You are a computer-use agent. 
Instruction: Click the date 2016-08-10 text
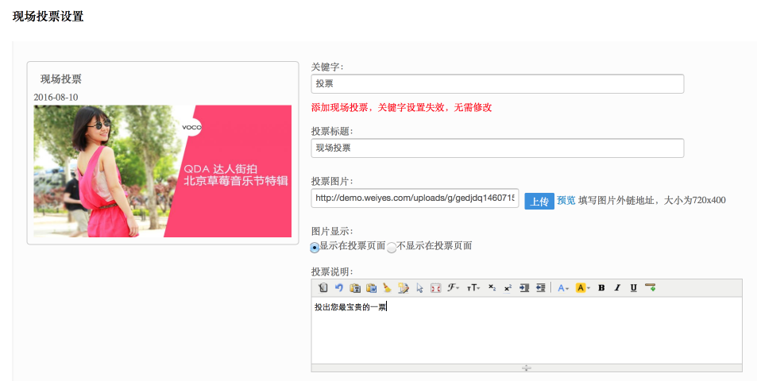tap(56, 98)
